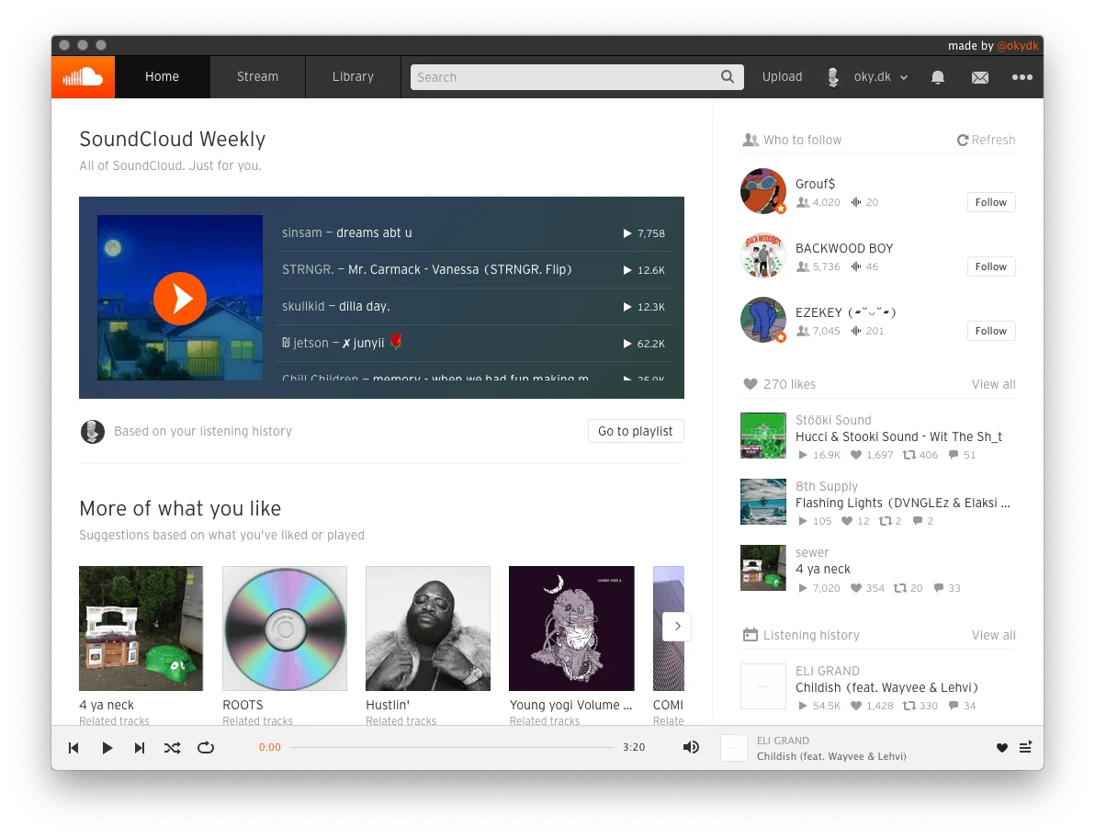This screenshot has height=838, width=1095.
Task: Open the Home tab
Action: click(162, 77)
